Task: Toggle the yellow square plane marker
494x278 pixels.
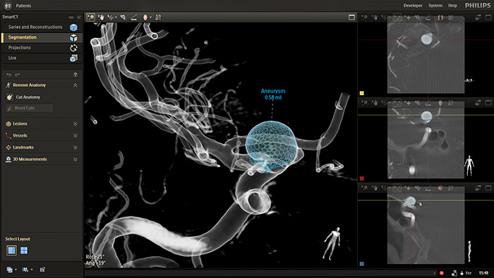Action: click(x=361, y=93)
